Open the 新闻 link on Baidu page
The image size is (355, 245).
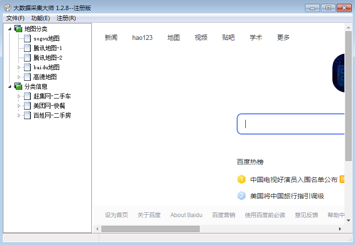pos(111,37)
